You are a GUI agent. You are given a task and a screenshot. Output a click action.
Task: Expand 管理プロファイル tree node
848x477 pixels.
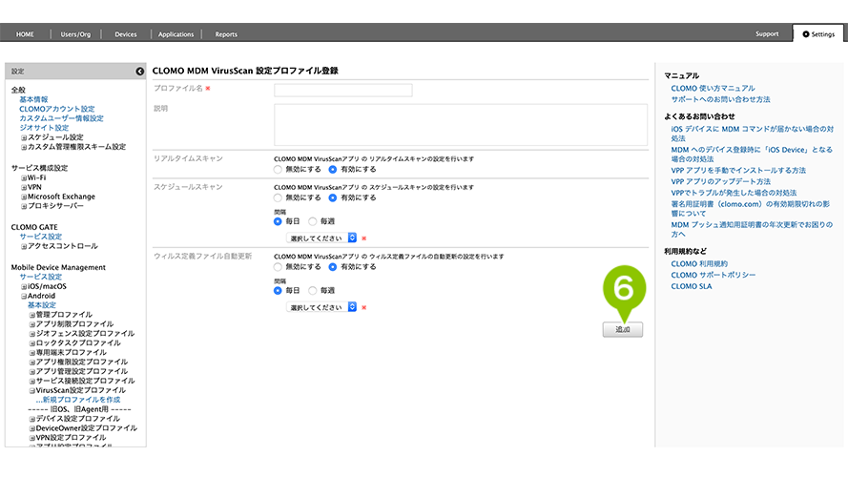click(31, 315)
